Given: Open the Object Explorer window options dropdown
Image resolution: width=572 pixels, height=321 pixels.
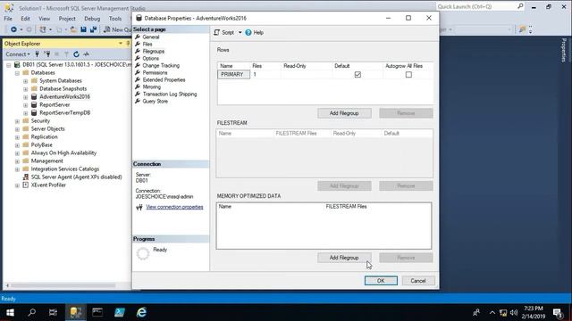Looking at the screenshot, I should pyautogui.click(x=121, y=44).
